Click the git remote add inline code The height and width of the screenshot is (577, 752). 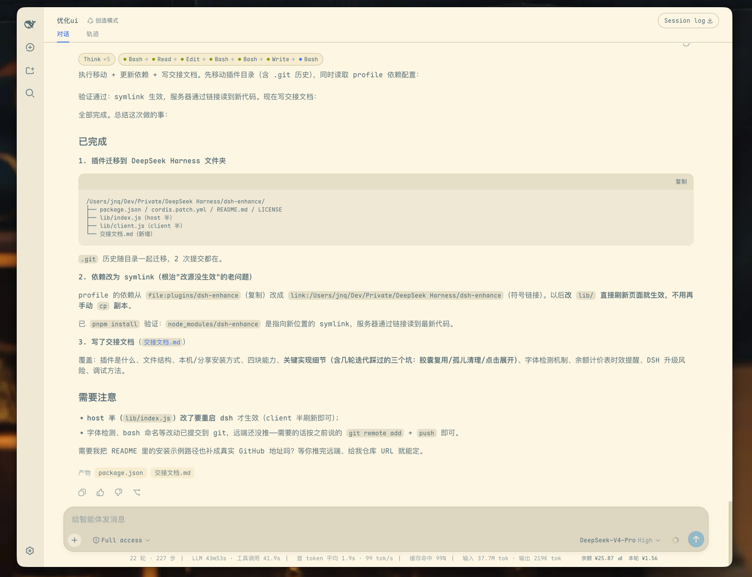click(375, 433)
